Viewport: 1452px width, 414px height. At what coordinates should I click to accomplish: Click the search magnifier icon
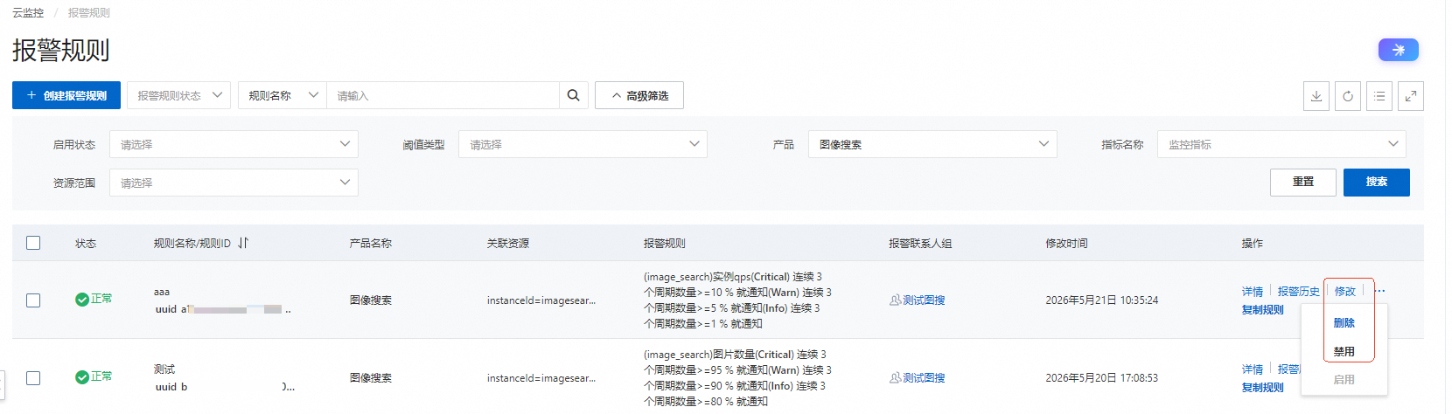point(573,95)
